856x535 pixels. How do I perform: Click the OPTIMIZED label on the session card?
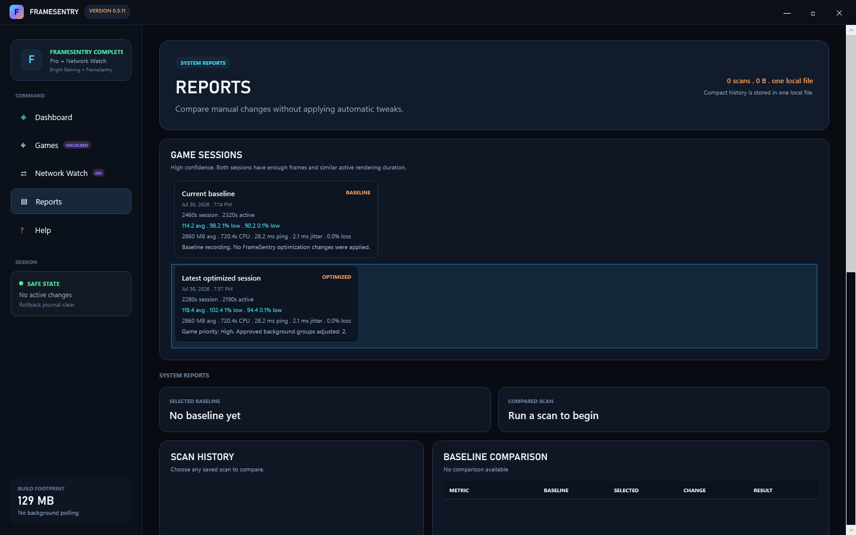pos(336,277)
